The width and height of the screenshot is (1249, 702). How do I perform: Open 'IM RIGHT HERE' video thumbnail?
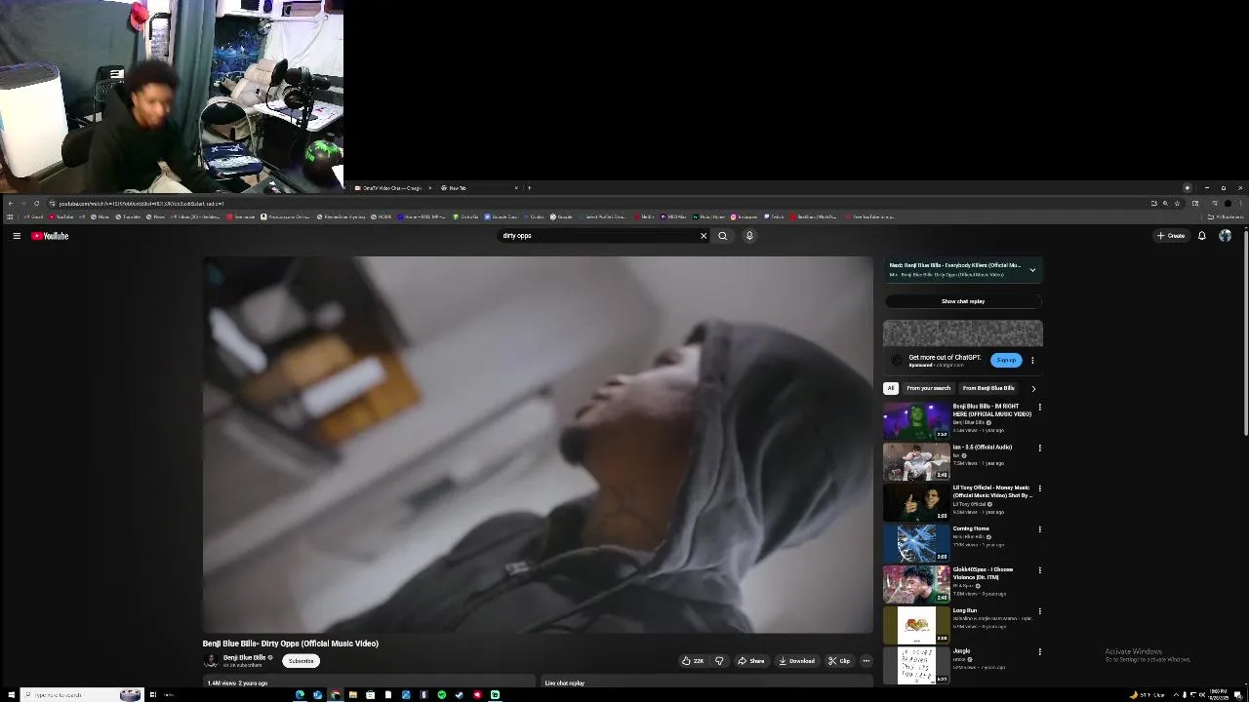916,421
